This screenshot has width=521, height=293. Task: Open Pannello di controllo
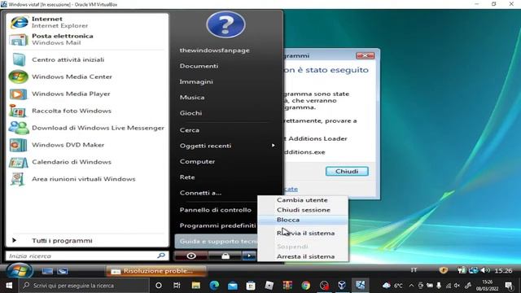tap(215, 210)
